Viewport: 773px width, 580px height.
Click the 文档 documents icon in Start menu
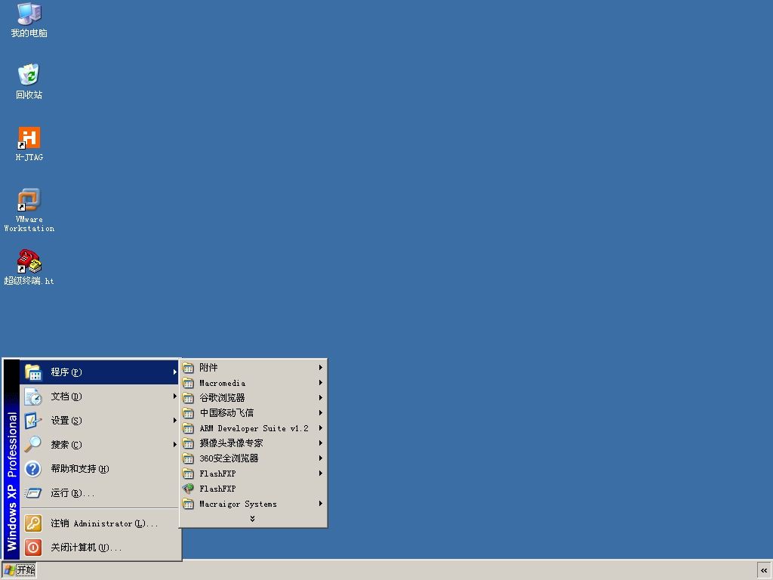pos(33,396)
